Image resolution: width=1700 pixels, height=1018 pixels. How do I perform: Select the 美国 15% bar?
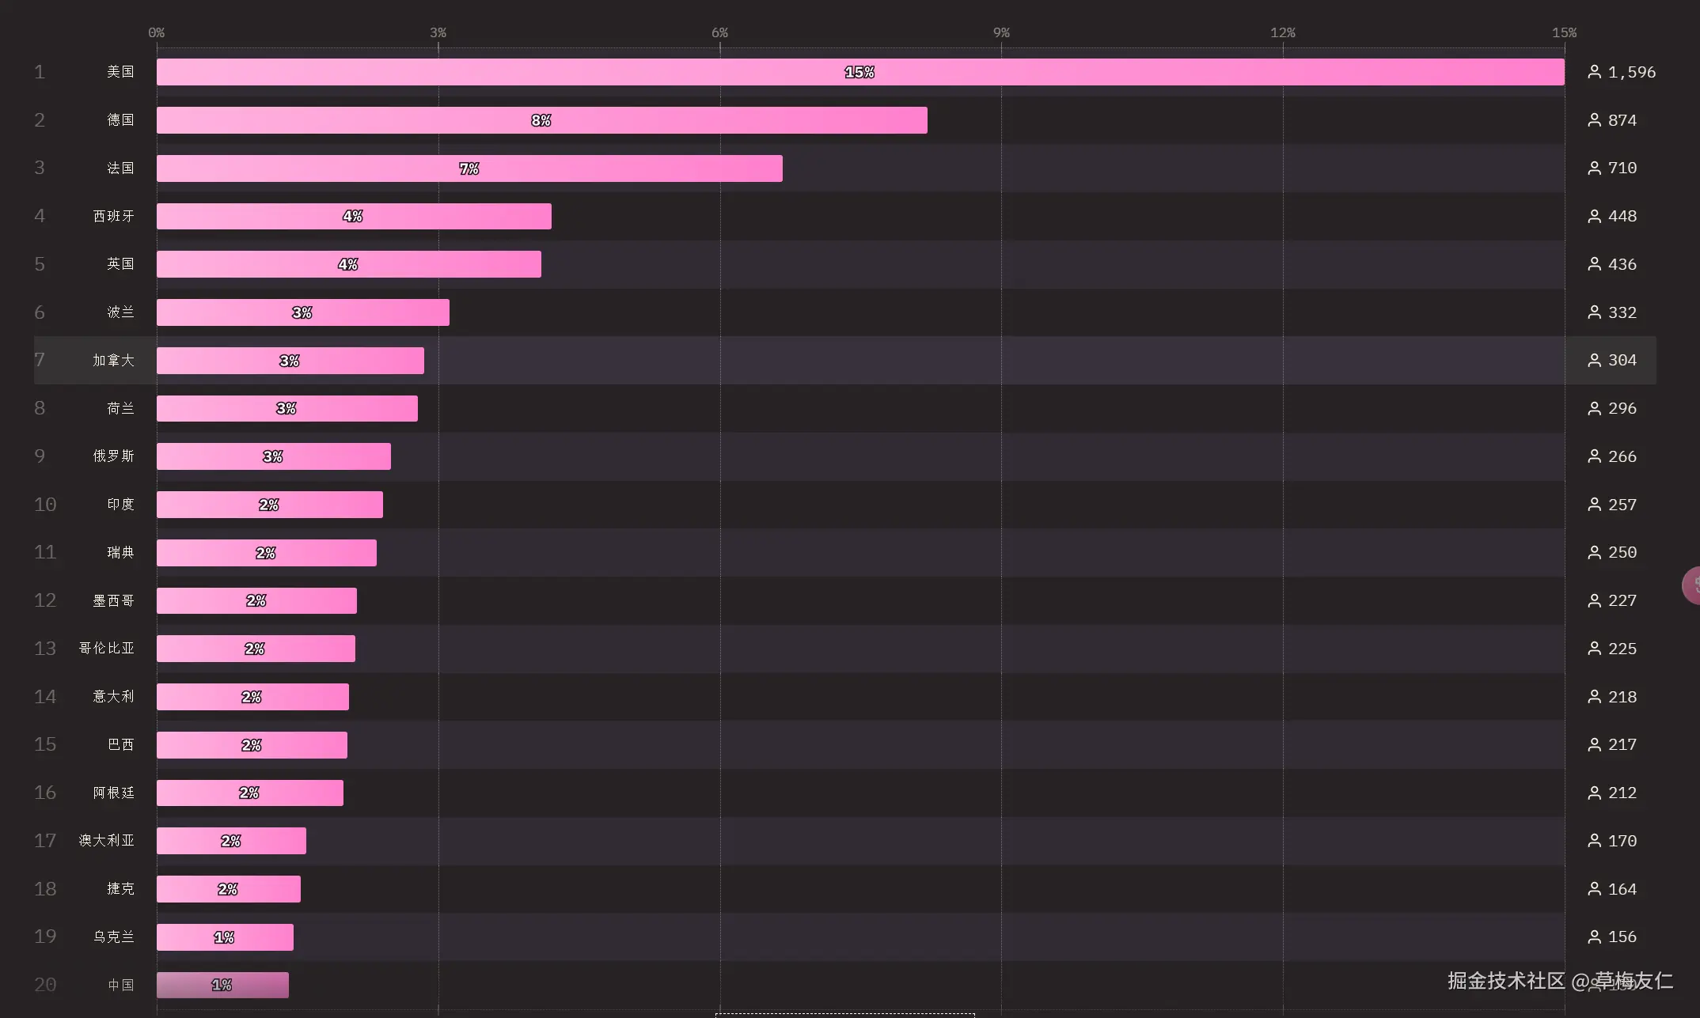pyautogui.click(x=859, y=72)
